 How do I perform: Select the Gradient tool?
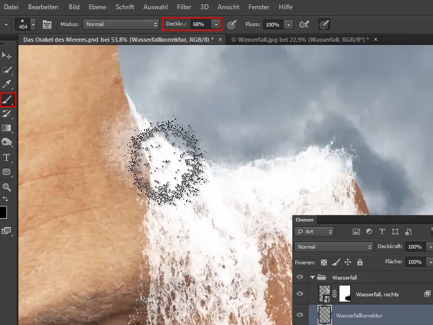[6, 128]
